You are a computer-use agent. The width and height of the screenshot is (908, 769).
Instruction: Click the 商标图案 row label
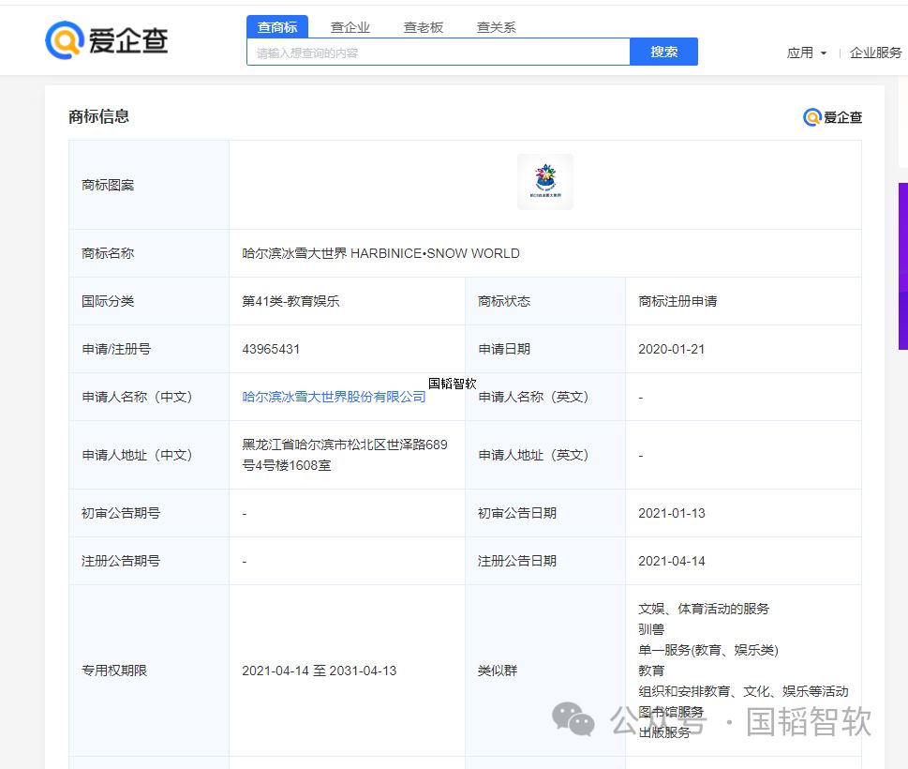[108, 185]
